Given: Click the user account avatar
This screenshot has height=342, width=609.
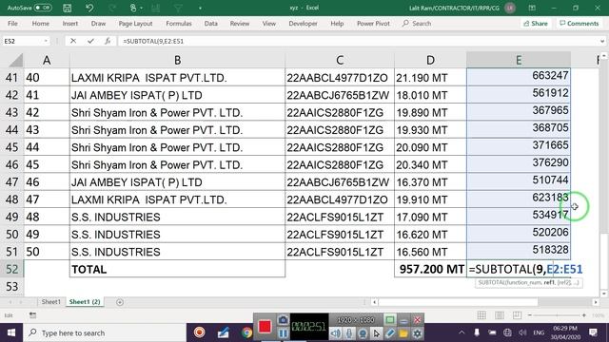Looking at the screenshot, I should point(510,8).
